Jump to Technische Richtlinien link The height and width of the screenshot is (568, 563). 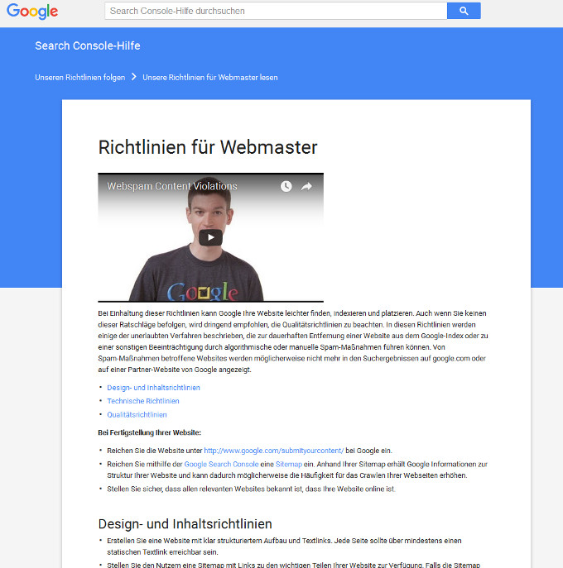pos(143,401)
